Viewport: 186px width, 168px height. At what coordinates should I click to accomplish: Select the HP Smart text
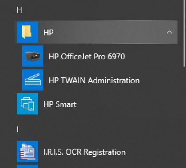[x=60, y=104]
